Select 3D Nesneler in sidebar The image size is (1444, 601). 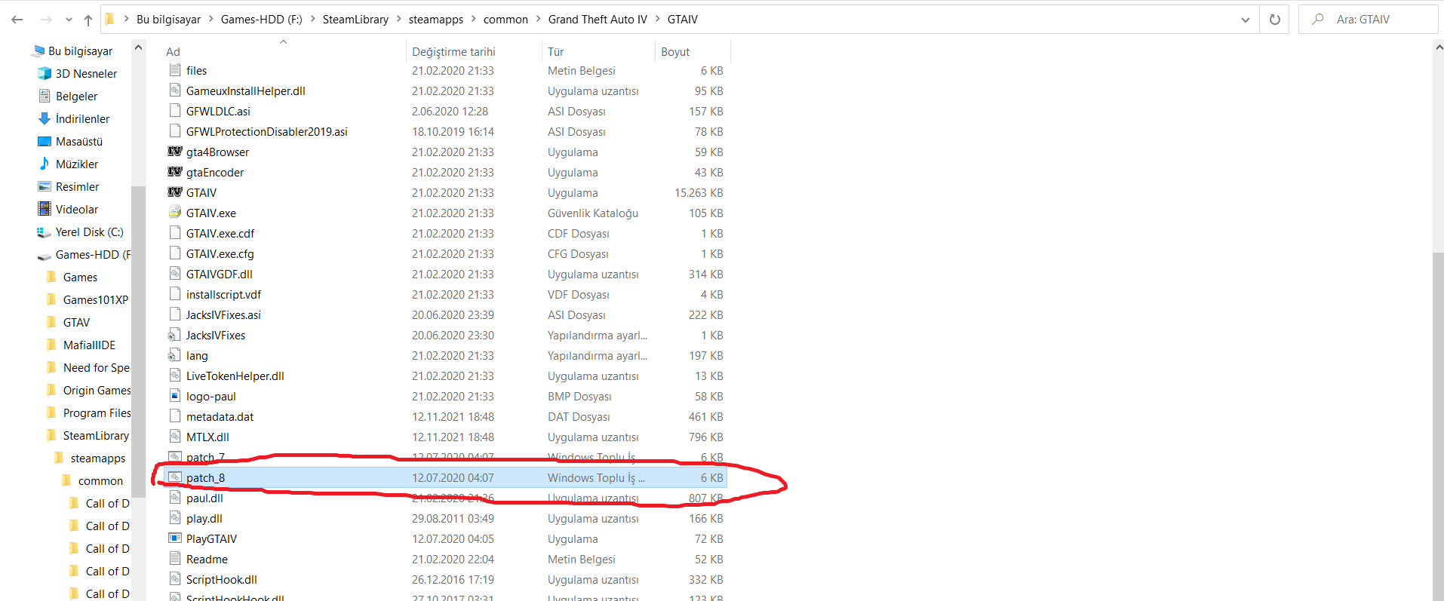[86, 74]
